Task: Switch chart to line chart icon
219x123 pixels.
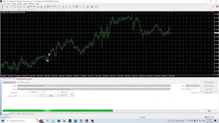Action: 66,6
